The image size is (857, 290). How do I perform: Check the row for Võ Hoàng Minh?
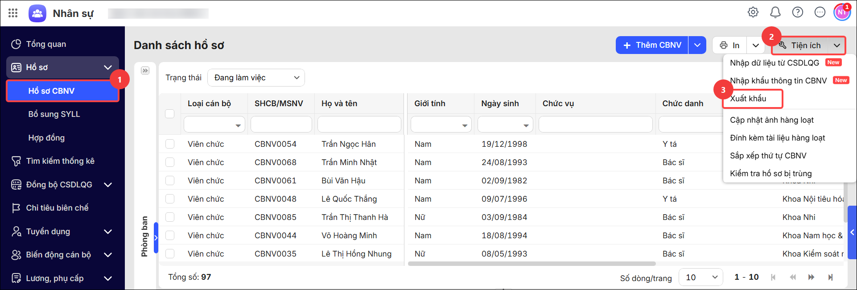(170, 236)
